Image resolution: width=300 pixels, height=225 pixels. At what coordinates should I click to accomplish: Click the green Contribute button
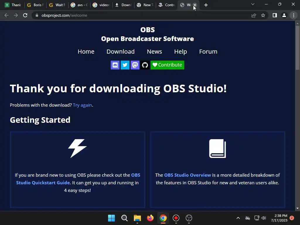pos(167,65)
